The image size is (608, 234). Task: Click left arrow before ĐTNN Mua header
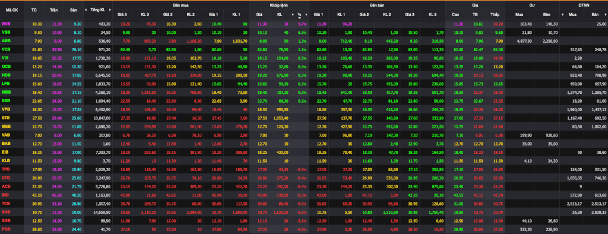tap(562, 14)
